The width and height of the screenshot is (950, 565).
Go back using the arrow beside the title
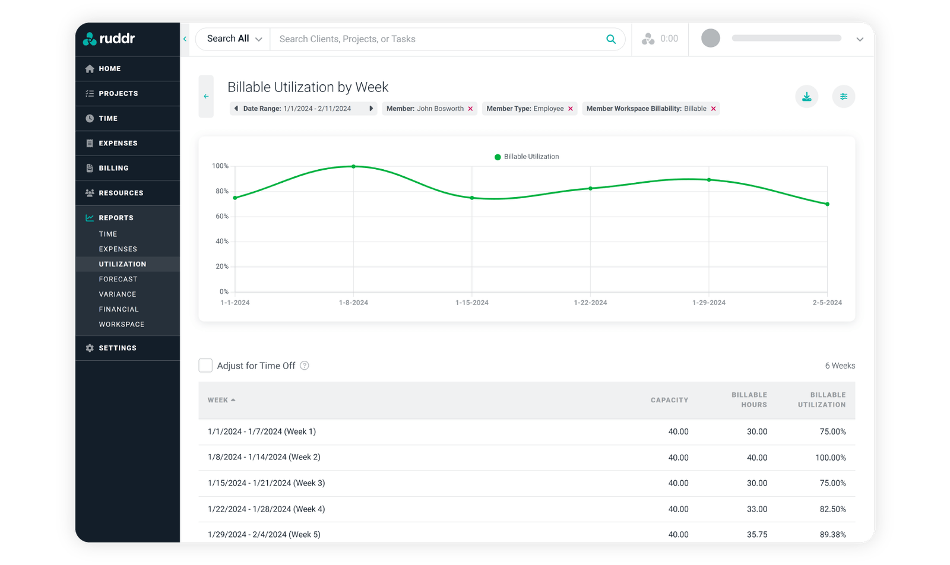point(206,96)
